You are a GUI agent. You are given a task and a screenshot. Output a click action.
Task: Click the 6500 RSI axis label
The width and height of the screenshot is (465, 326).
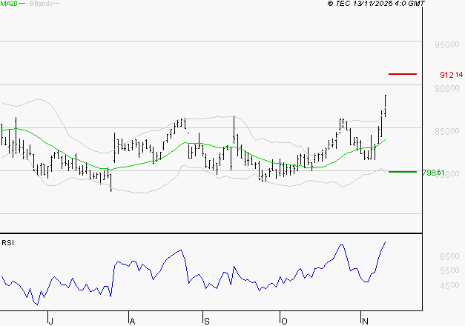(449, 256)
